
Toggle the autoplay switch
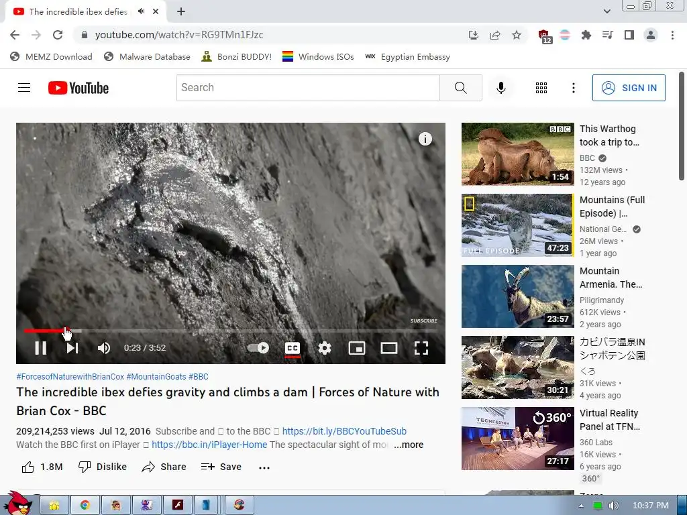pos(258,348)
